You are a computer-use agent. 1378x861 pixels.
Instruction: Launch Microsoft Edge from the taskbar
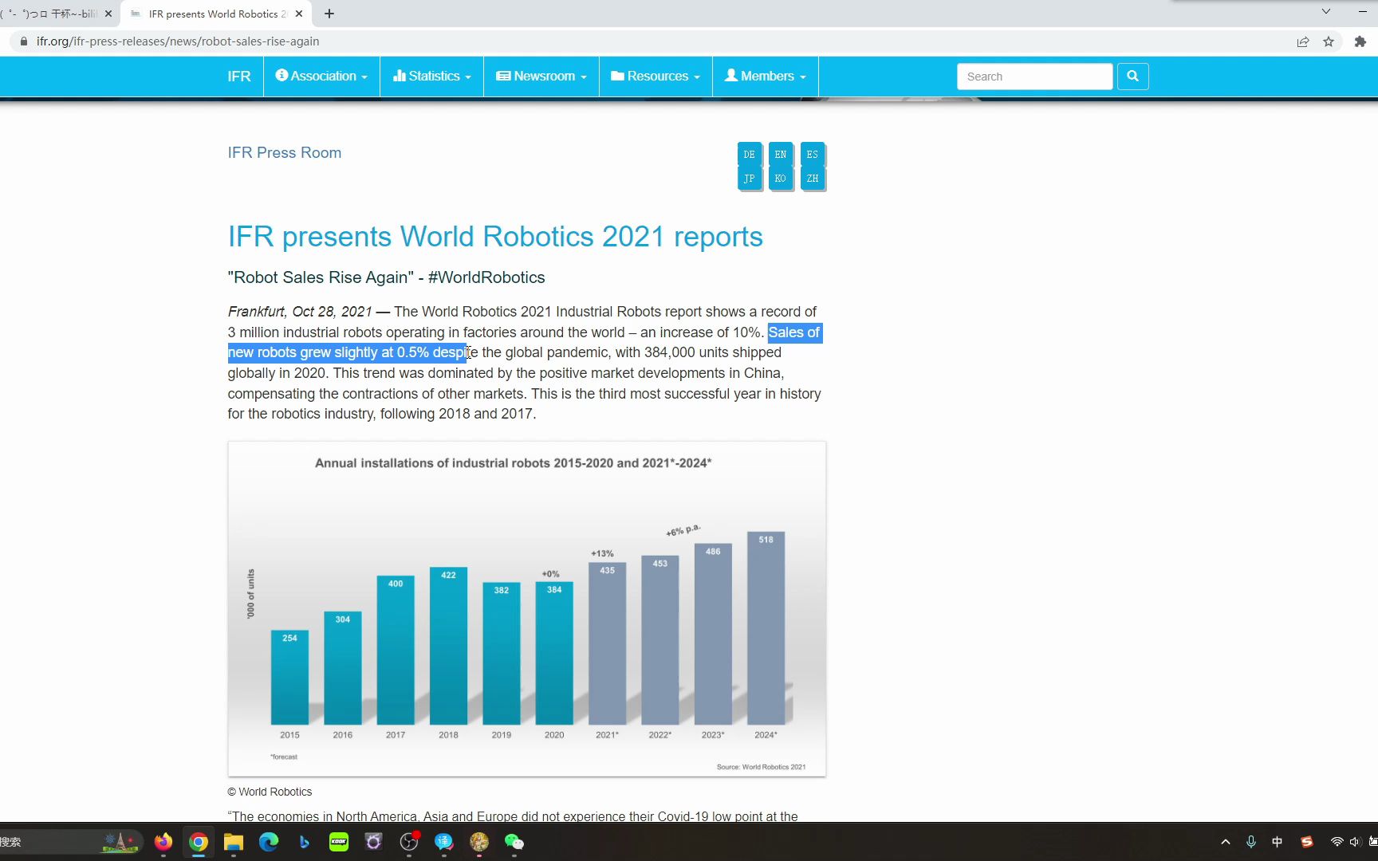click(x=269, y=842)
